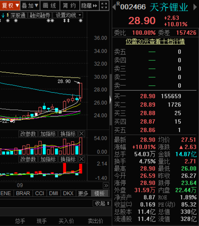Click the rightmost star event marker

[81, 21]
